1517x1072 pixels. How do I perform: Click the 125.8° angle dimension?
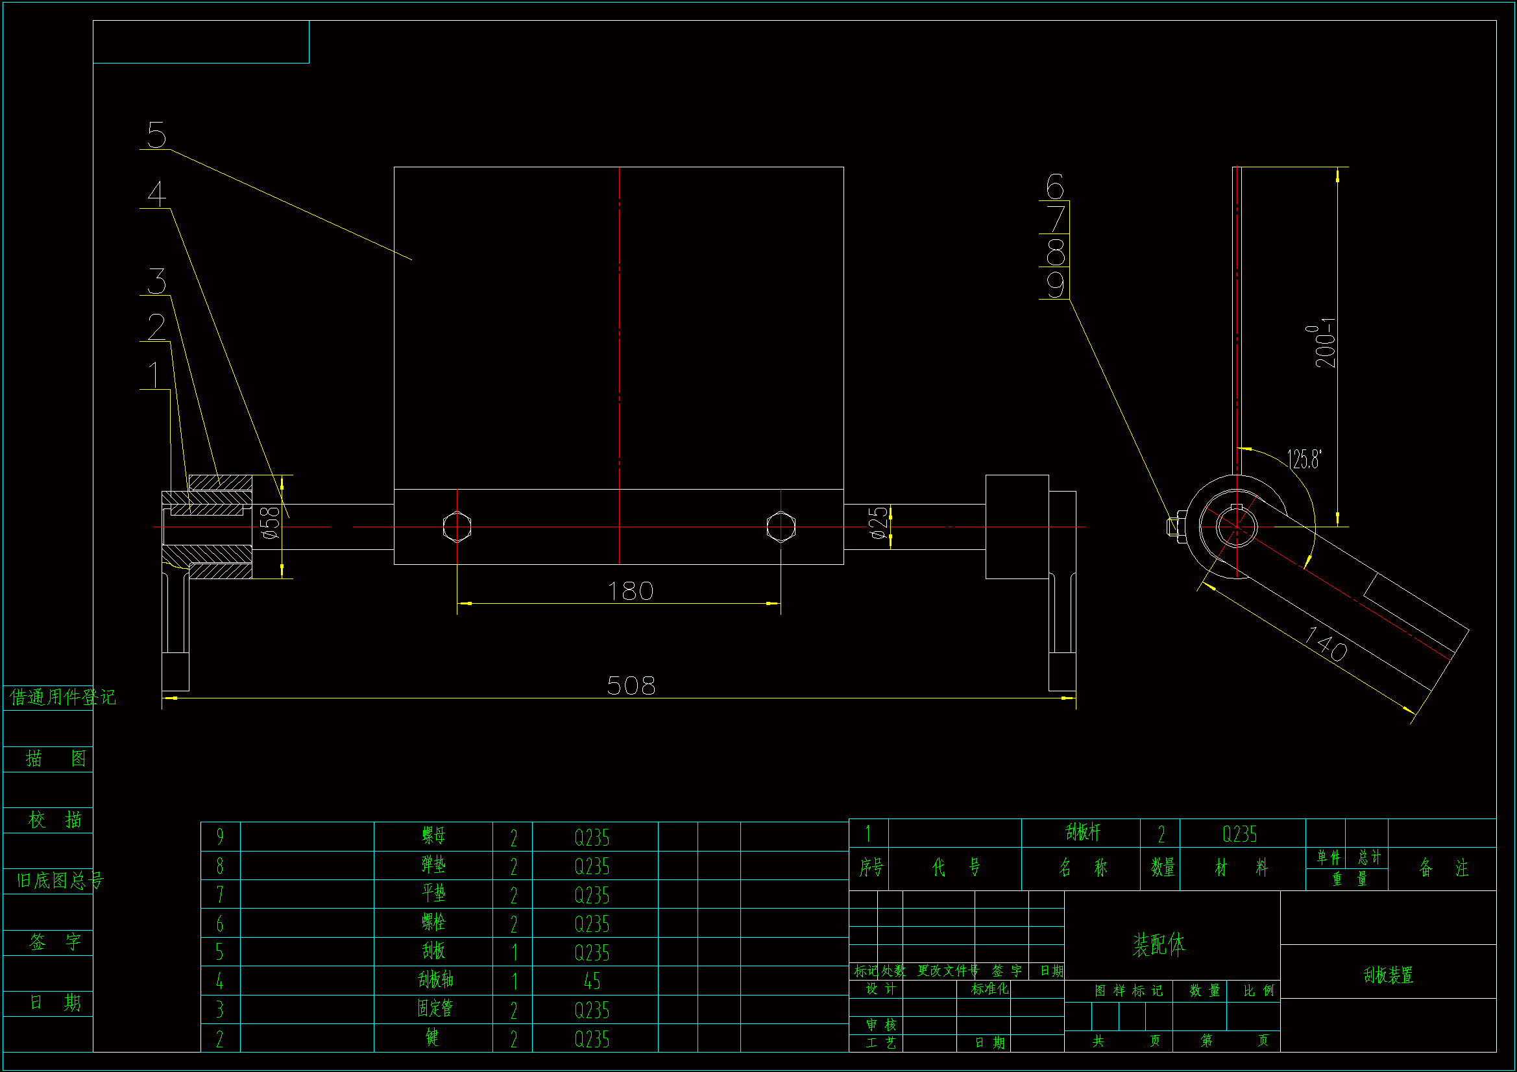coord(1304,459)
